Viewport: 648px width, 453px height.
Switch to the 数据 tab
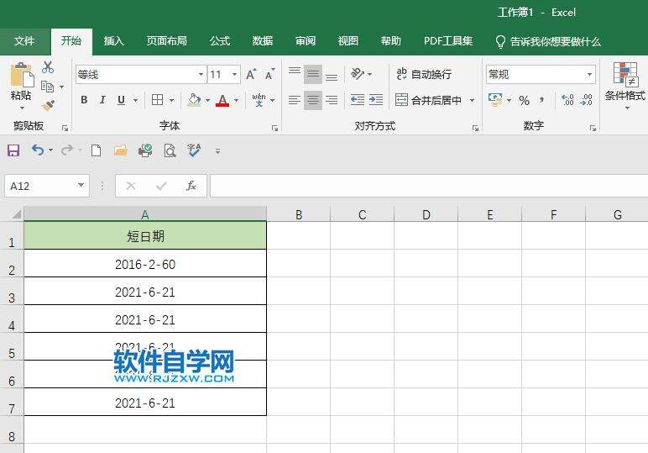263,41
